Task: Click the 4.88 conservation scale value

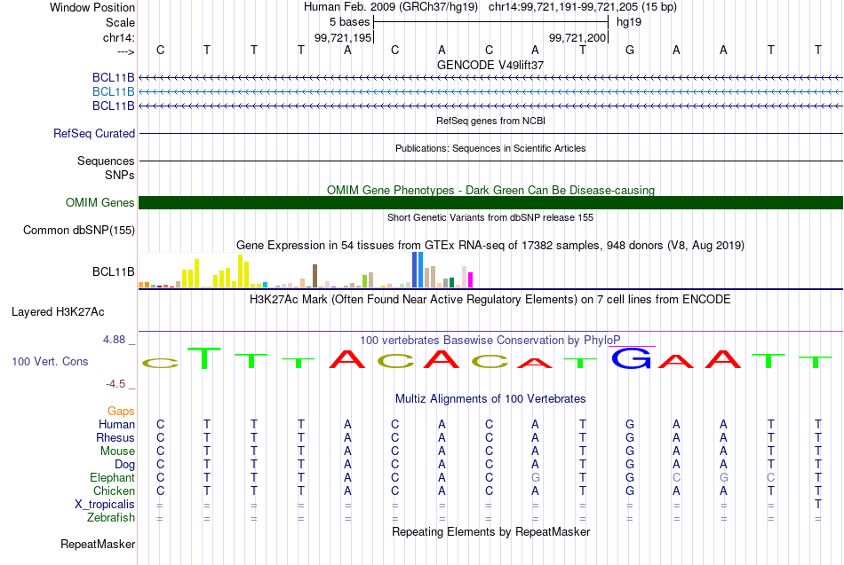Action: pos(114,340)
